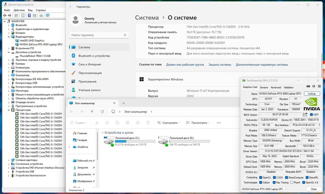
Task: Click the GPU-Z refresh icon
Action: [x=314, y=86]
